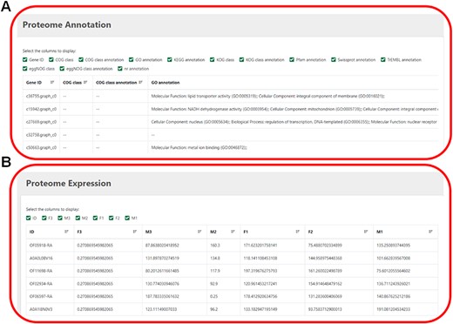Click the metal ion binding GO annotation

coord(199,147)
